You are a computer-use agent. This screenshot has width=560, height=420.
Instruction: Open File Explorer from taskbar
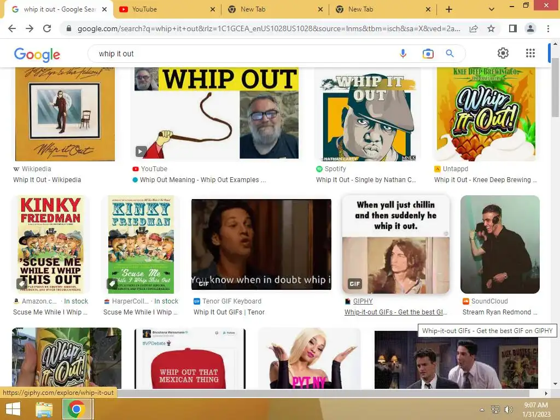(x=44, y=409)
